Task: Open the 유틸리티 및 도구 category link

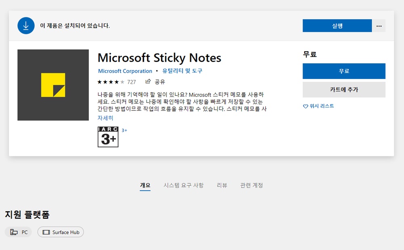Action: (x=182, y=71)
